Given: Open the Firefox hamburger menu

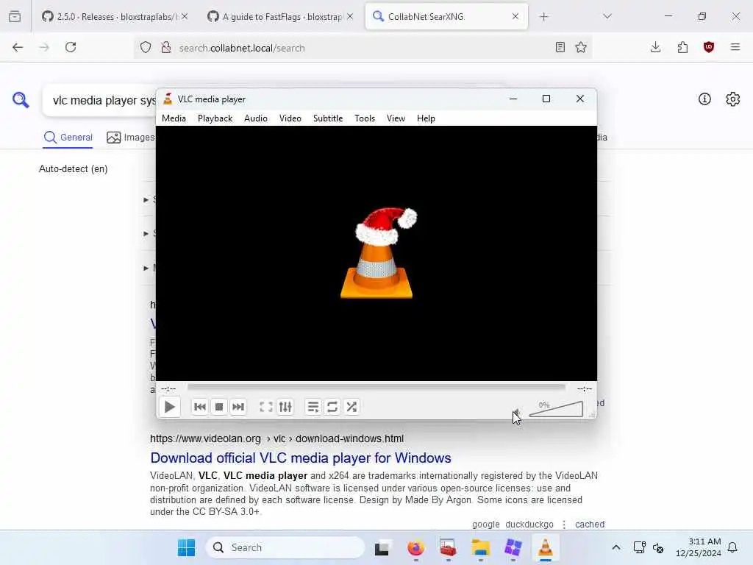Looking at the screenshot, I should (735, 47).
